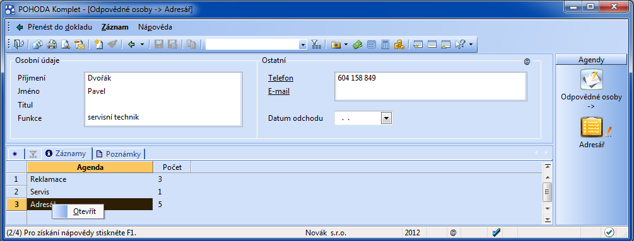Jump to top with scrollbar first-row button

pos(548,167)
